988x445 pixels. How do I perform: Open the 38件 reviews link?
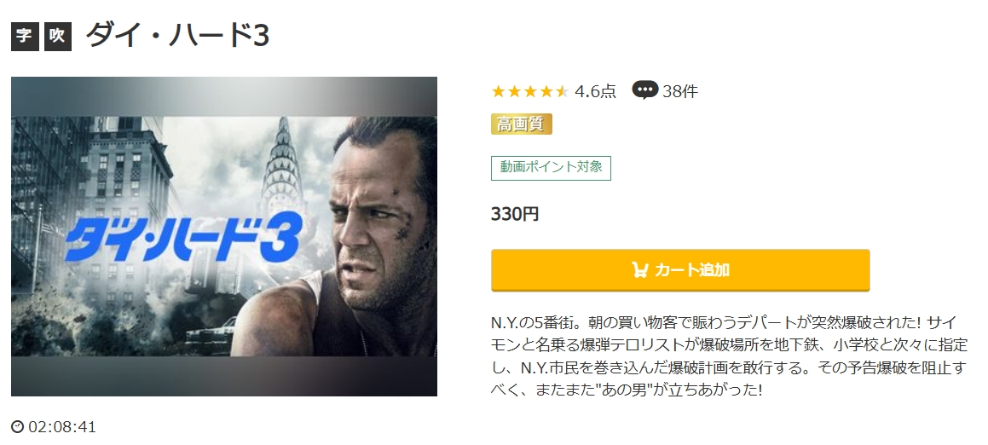[x=680, y=91]
